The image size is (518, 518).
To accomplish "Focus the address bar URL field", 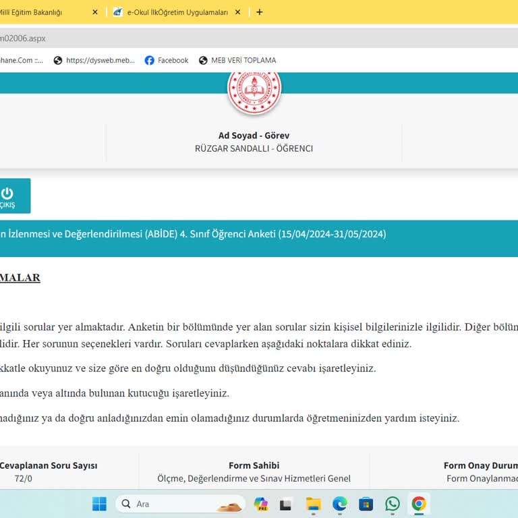I will [259, 38].
